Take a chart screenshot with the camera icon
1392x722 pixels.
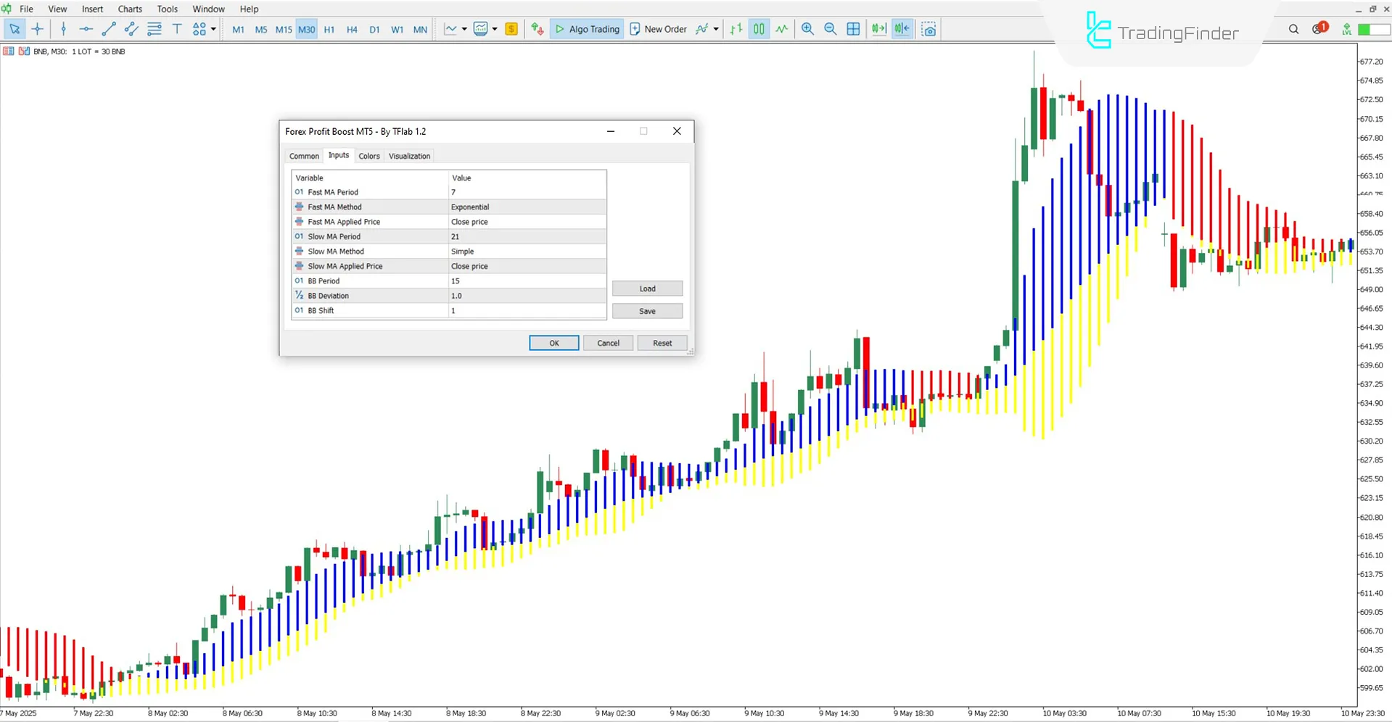(x=929, y=29)
